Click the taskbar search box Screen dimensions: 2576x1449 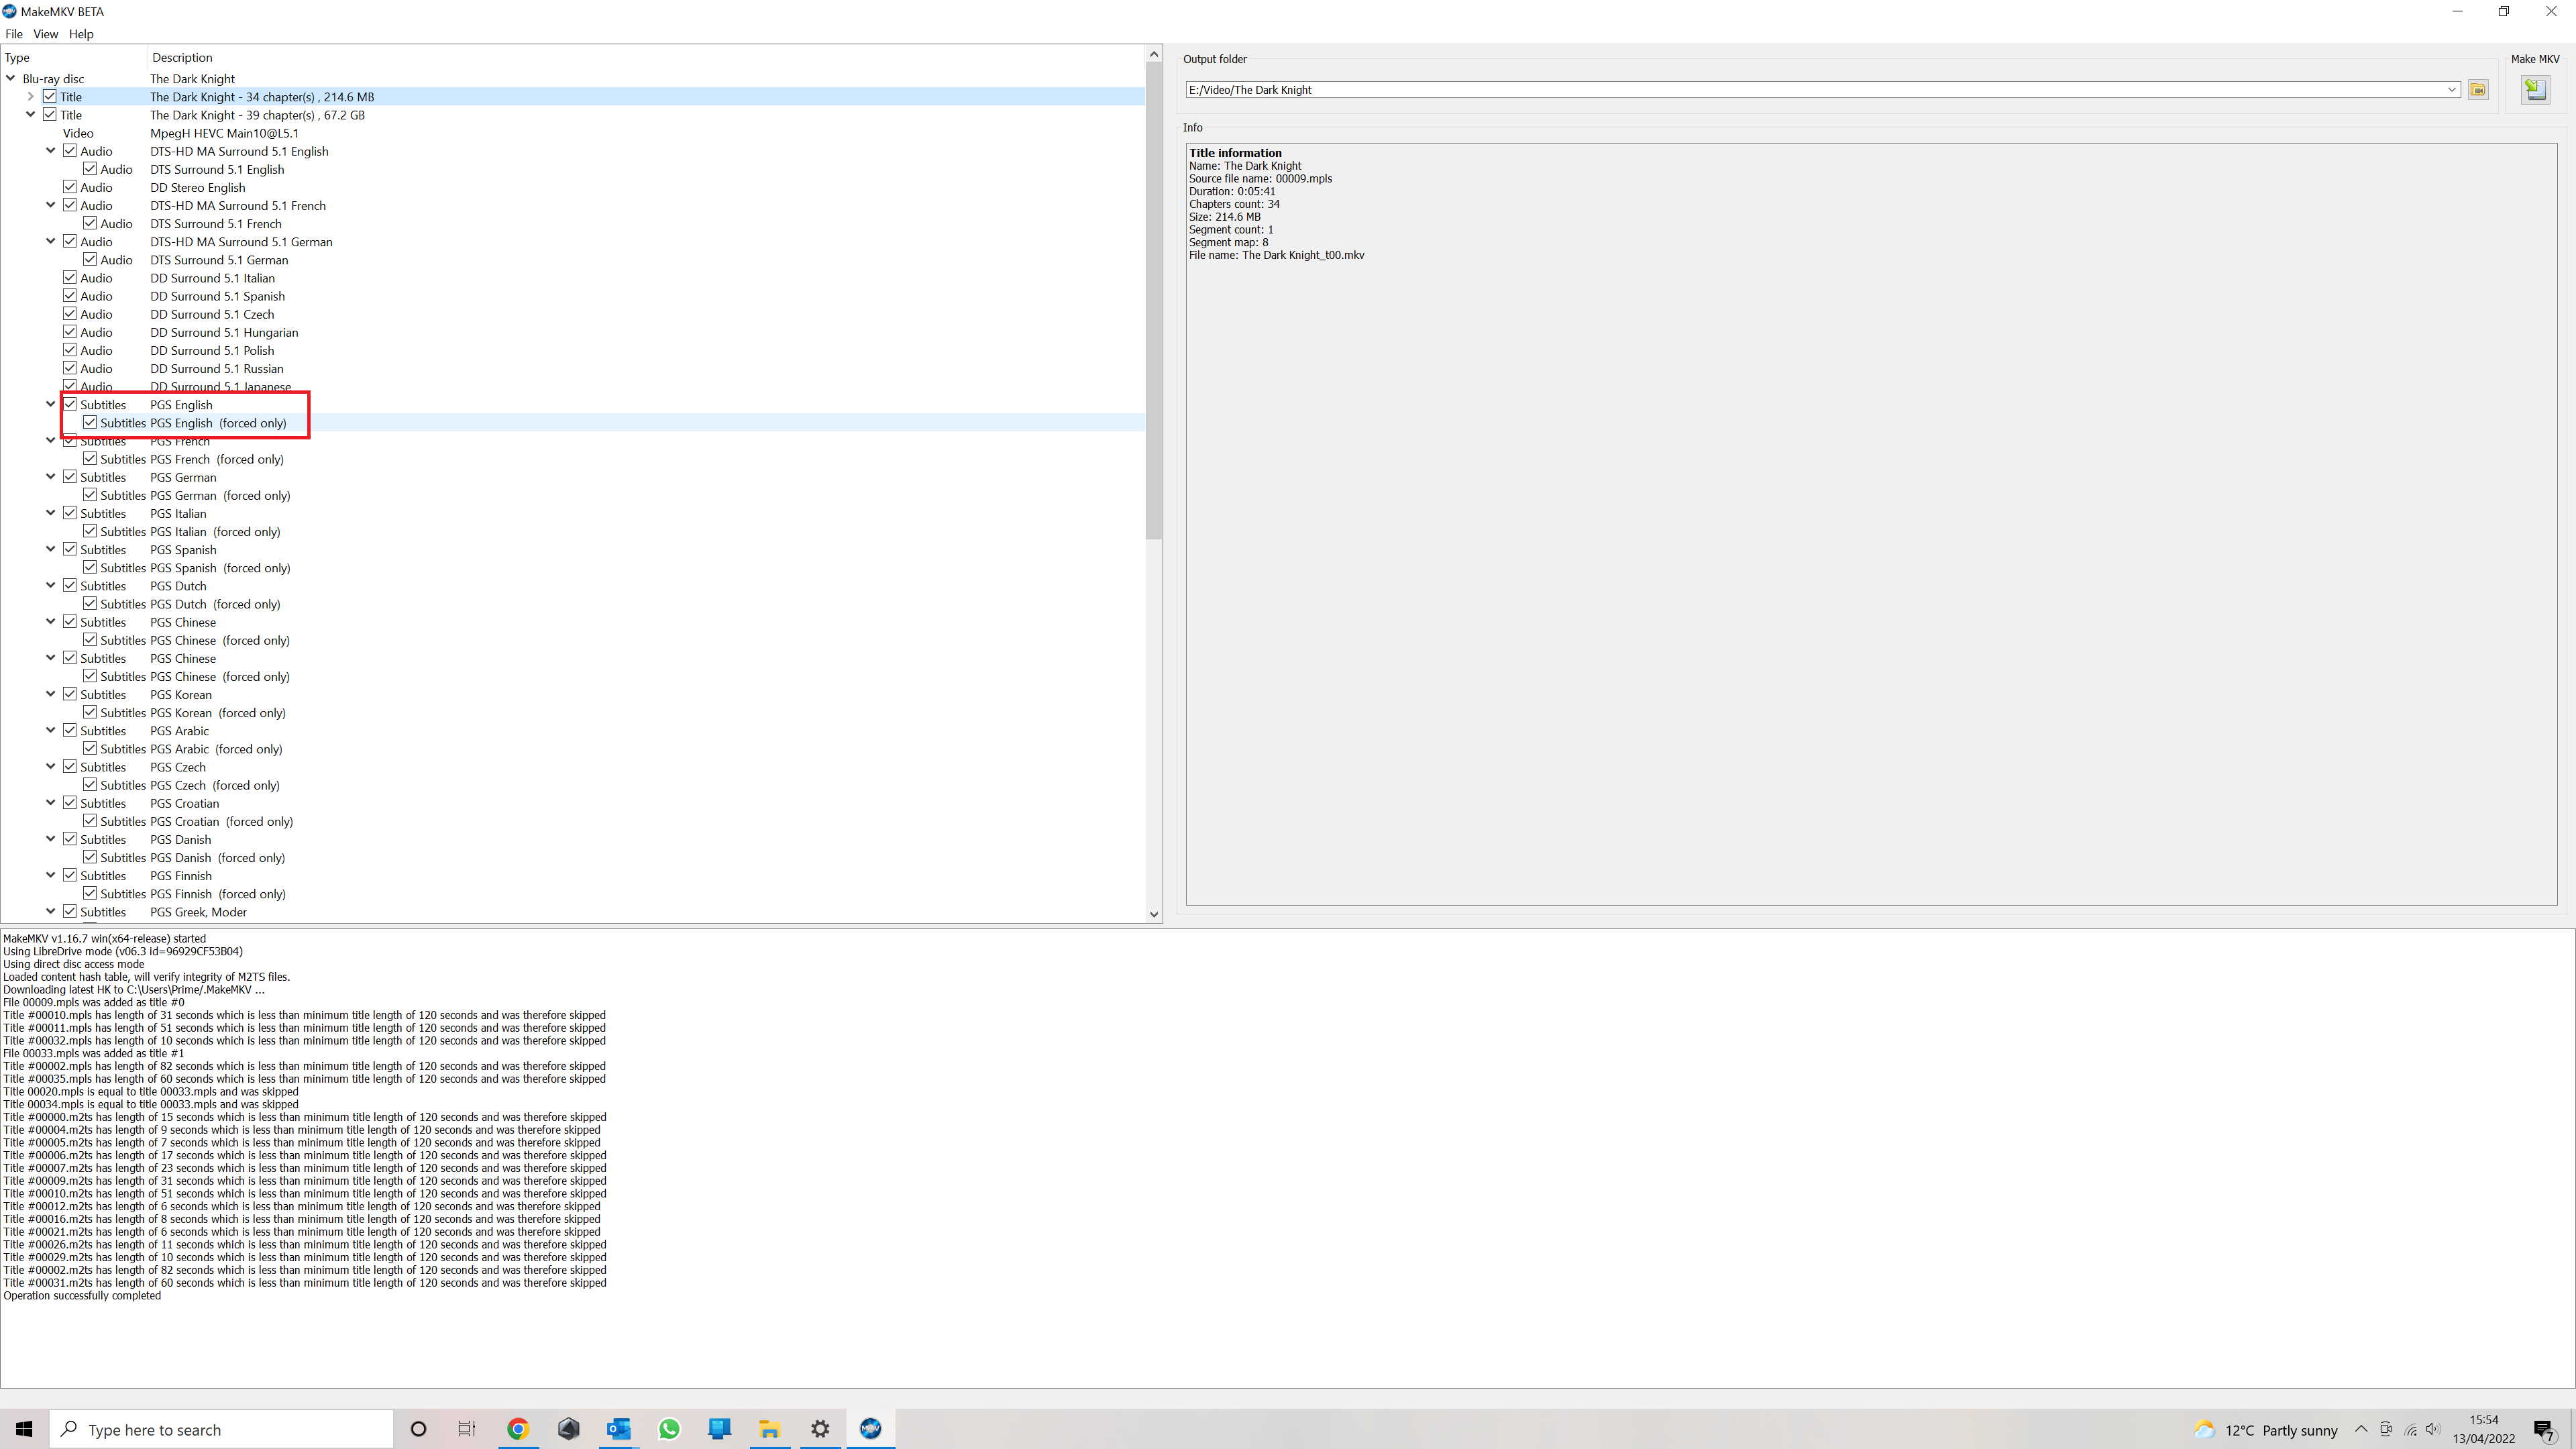[222, 1429]
